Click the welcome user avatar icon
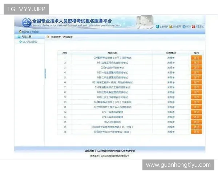Screen dimensions: 218x174 coord(20,32)
